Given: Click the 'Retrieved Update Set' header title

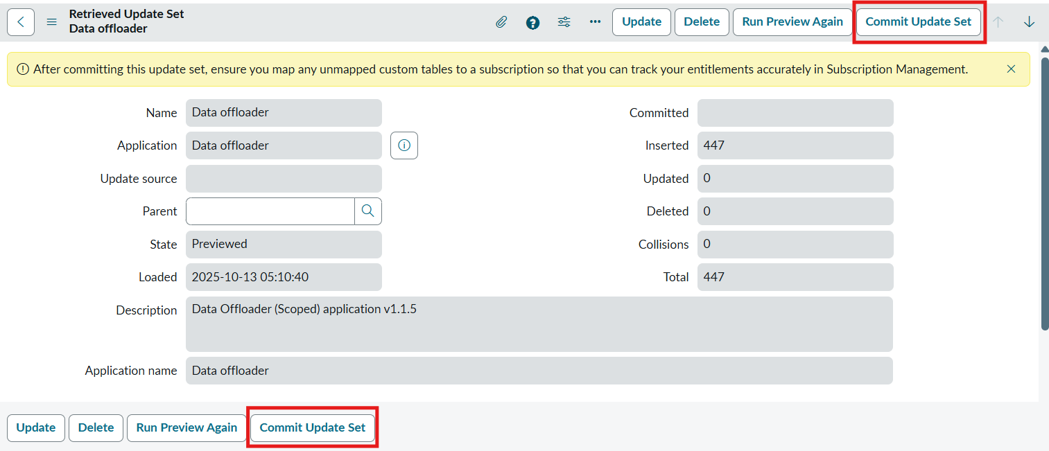Looking at the screenshot, I should click(x=127, y=14).
